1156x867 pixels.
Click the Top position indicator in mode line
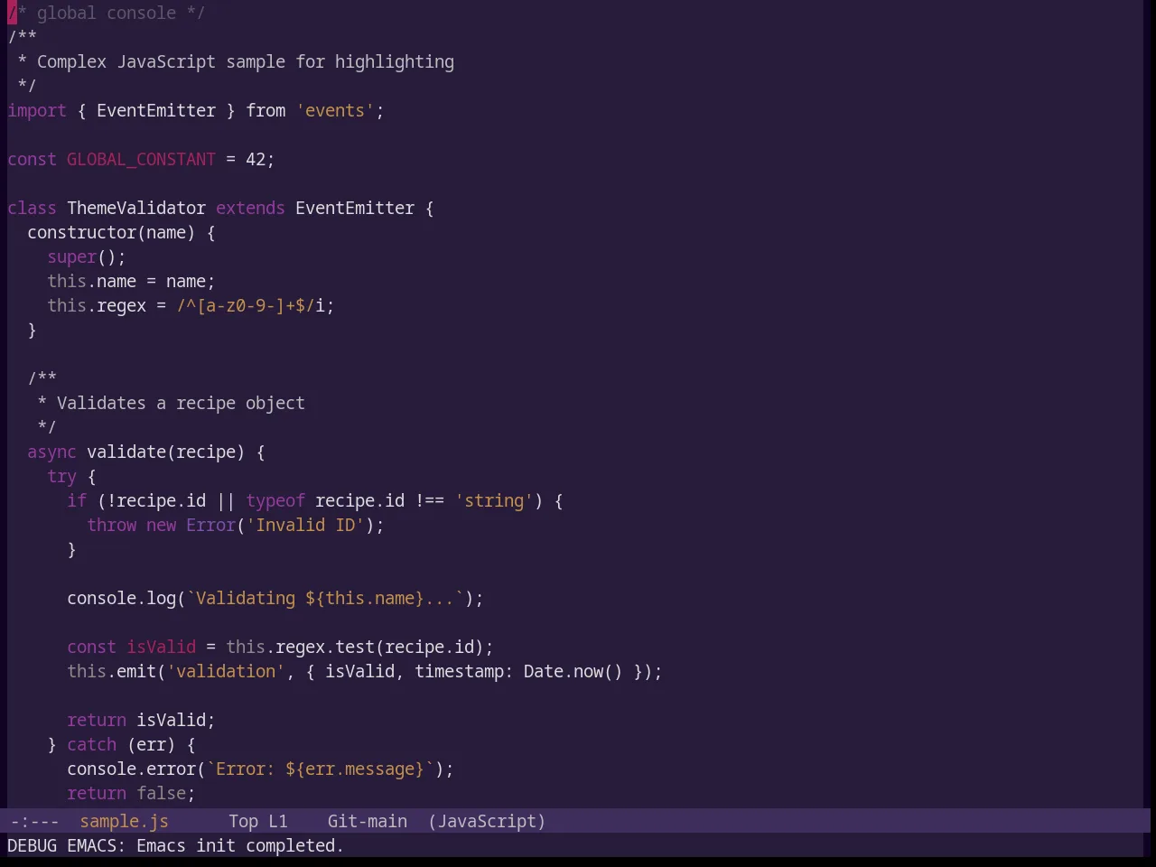243,822
